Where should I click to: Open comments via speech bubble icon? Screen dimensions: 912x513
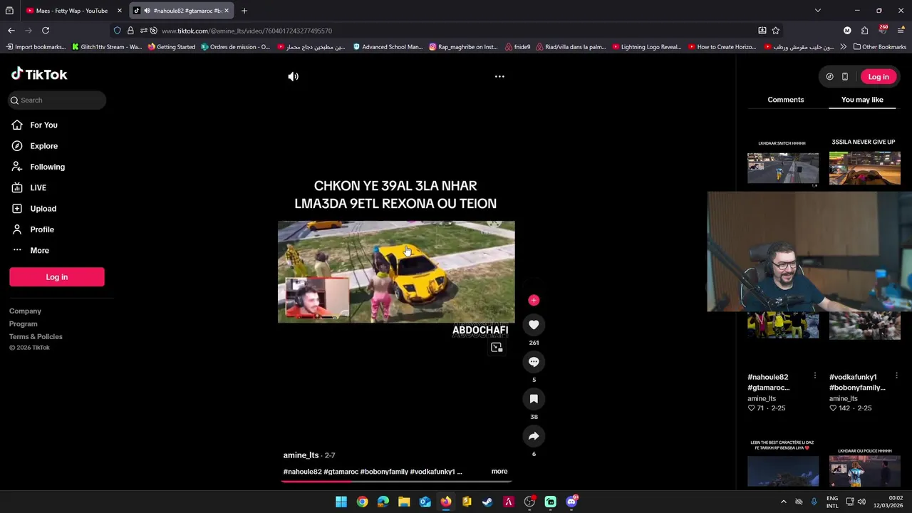click(x=534, y=362)
